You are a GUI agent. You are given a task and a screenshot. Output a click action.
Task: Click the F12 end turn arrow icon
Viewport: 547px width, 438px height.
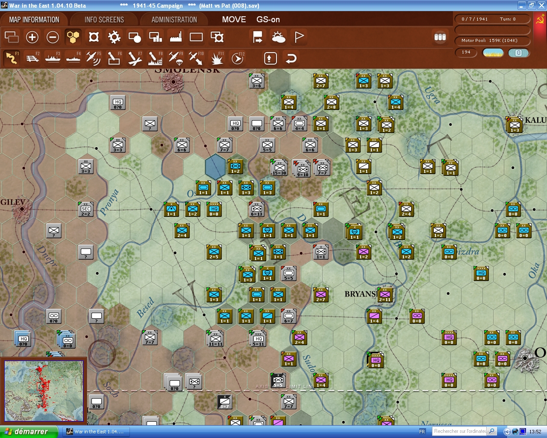pyautogui.click(x=237, y=58)
